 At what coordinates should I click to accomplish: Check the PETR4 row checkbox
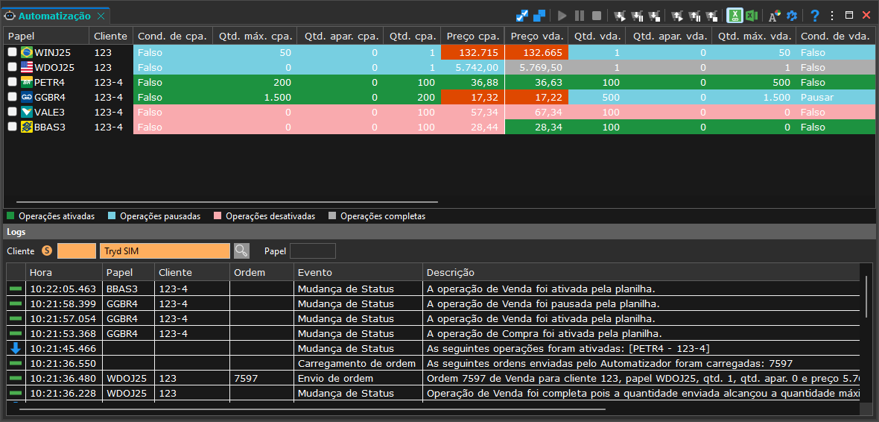[13, 83]
